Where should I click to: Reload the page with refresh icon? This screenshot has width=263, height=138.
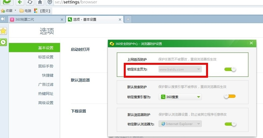(30, 2)
